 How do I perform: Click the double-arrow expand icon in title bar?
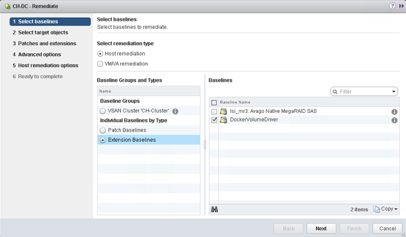point(401,6)
